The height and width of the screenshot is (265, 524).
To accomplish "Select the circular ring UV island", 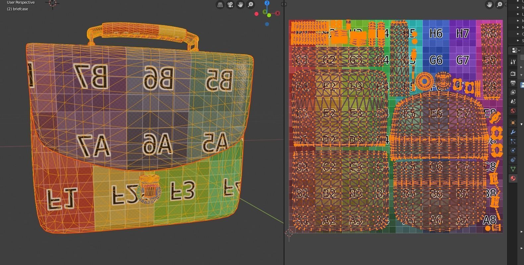I will [424, 81].
